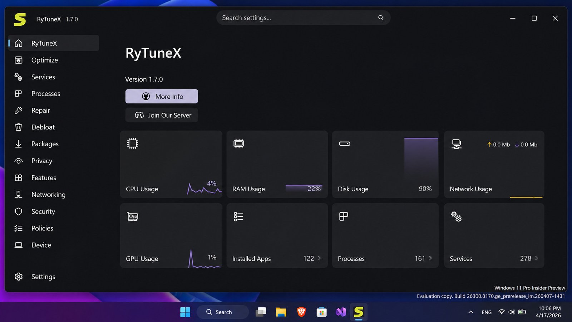Go to the Optimize menu item
The image size is (572, 322).
54,60
